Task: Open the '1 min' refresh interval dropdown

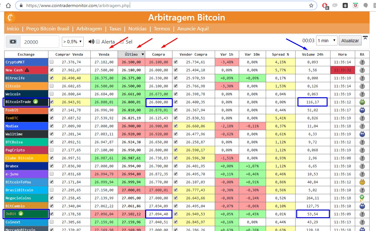Action: click(x=327, y=41)
